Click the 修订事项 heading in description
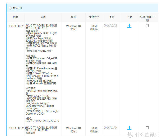This screenshot has height=139, width=160. (x=30, y=88)
